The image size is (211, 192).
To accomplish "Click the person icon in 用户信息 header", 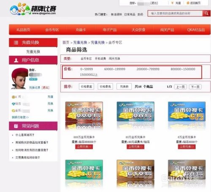I will pos(16,60).
